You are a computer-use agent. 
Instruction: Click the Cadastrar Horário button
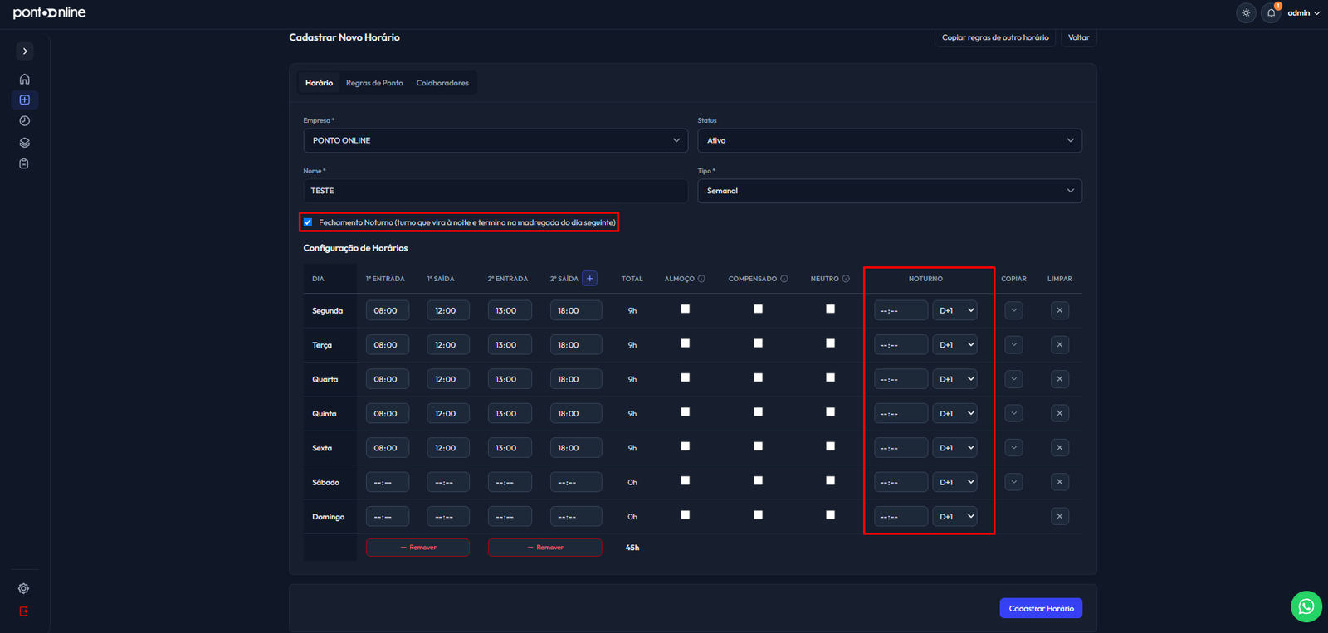click(1041, 608)
